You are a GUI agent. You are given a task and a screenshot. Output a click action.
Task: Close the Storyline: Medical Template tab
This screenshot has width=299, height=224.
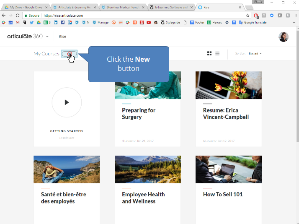(x=143, y=7)
